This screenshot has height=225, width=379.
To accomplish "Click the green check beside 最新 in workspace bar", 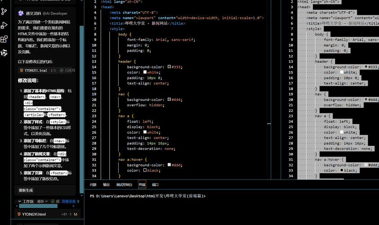I will tap(53, 201).
